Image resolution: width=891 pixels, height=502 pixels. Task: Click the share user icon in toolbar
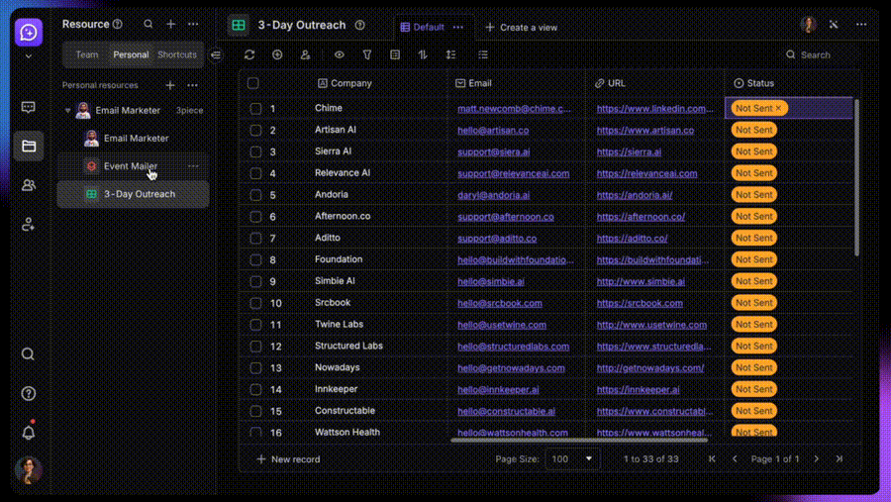[305, 54]
